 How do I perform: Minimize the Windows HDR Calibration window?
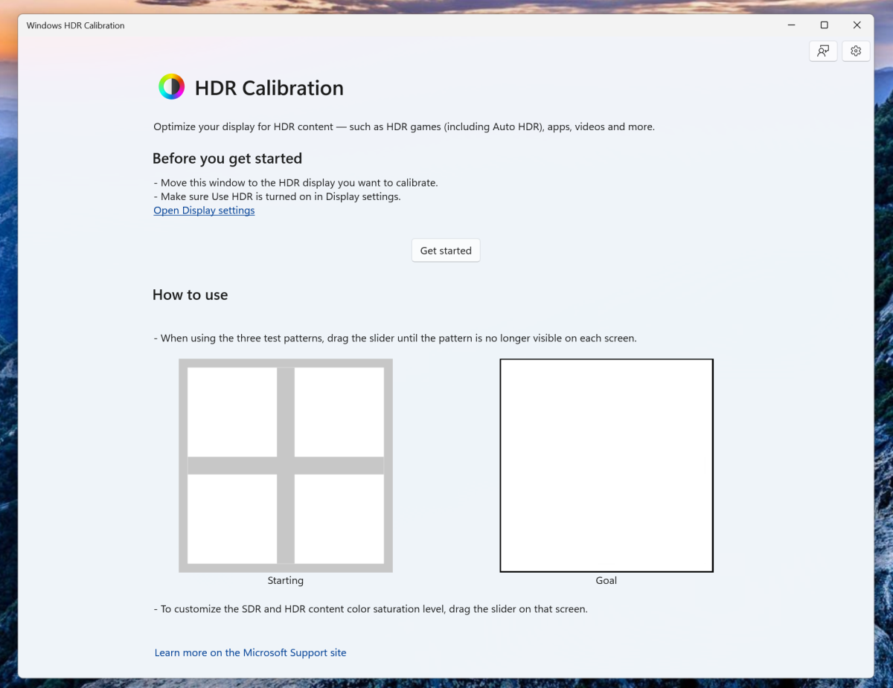791,25
